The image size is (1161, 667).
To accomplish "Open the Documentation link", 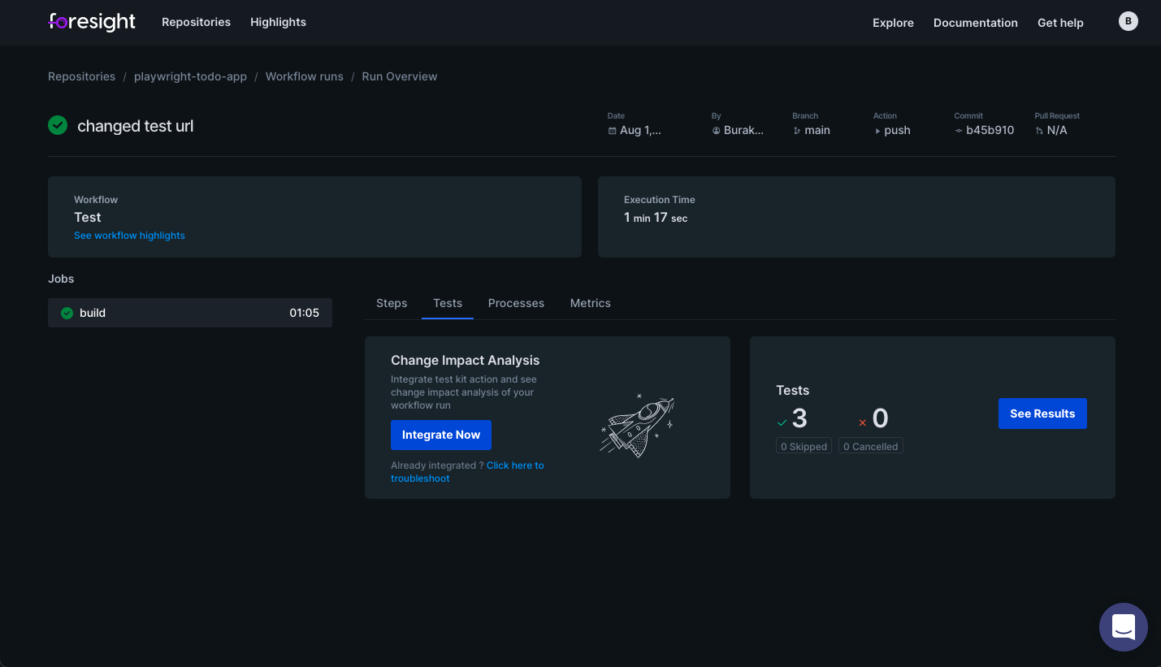I will (975, 23).
